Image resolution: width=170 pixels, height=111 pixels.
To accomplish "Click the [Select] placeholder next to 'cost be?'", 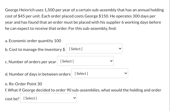I will [30, 98].
